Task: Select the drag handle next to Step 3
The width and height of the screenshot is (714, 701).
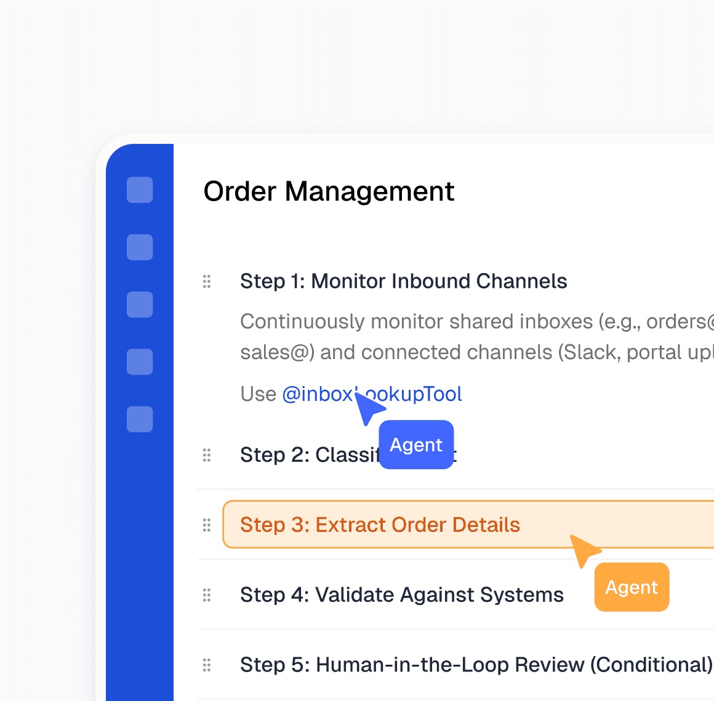Action: coord(207,525)
